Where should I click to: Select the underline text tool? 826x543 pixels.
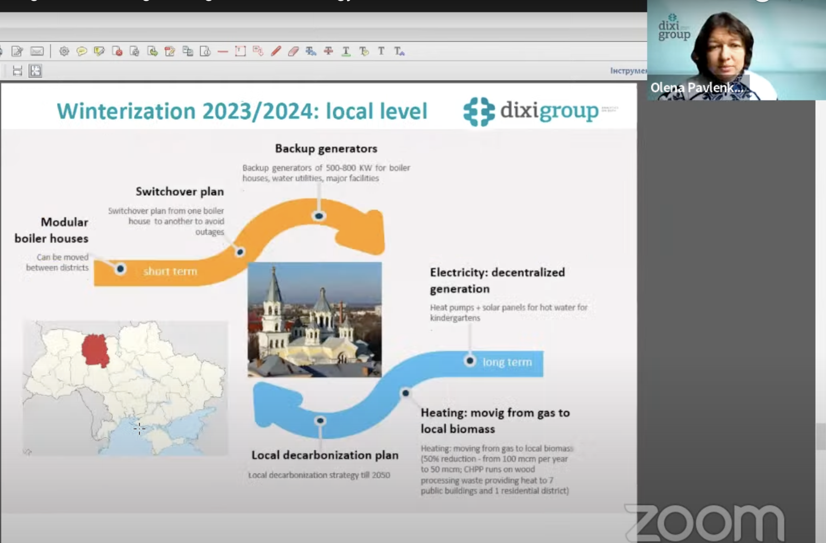pos(346,51)
